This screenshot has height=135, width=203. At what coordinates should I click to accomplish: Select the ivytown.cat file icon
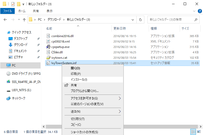pos(48,58)
